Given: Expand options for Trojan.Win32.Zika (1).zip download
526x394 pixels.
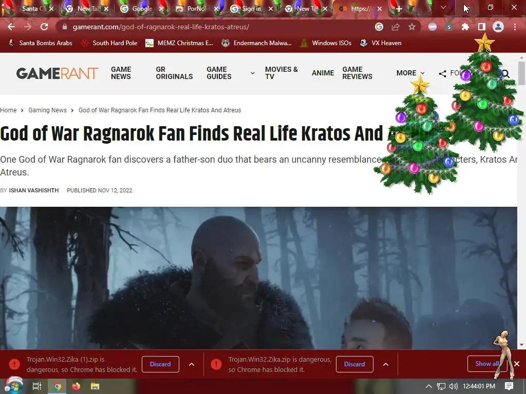Looking at the screenshot, I should click(192, 364).
